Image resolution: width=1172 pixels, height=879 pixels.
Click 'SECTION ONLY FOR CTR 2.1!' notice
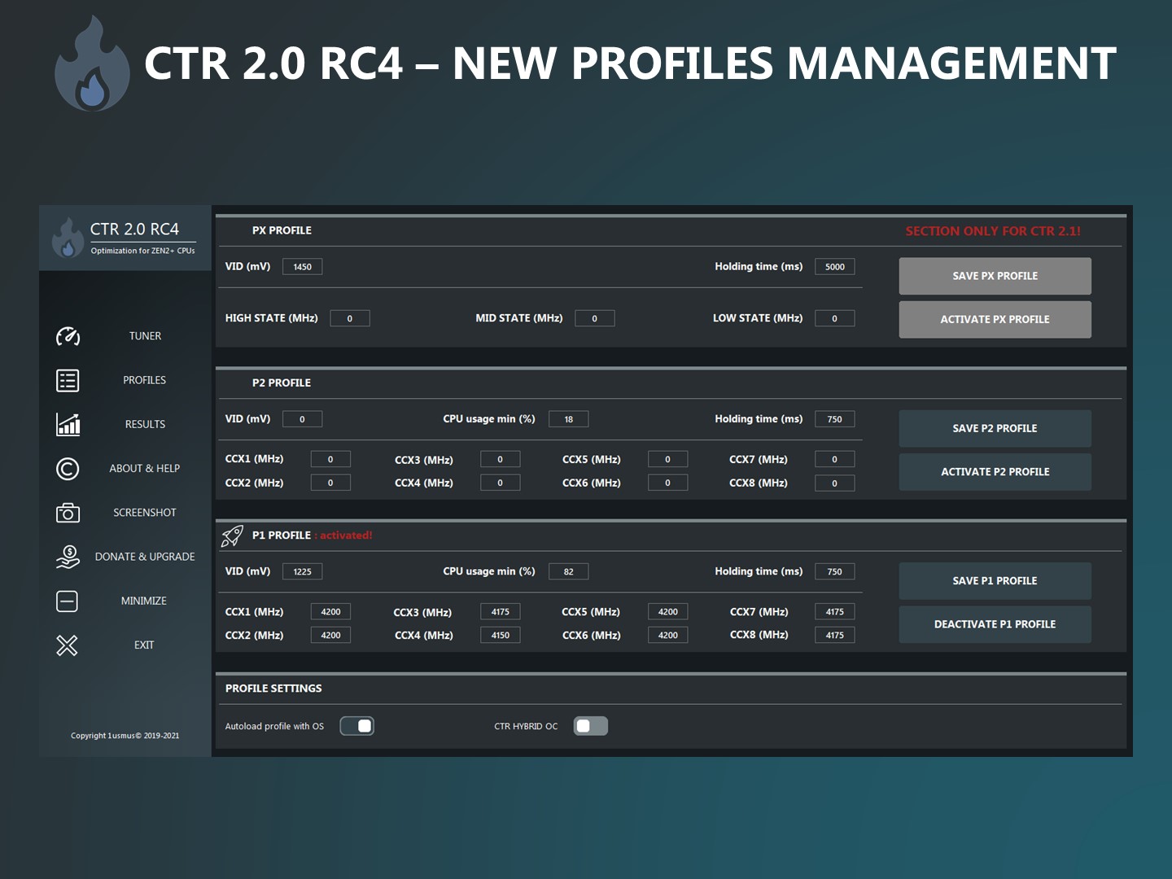click(x=993, y=231)
